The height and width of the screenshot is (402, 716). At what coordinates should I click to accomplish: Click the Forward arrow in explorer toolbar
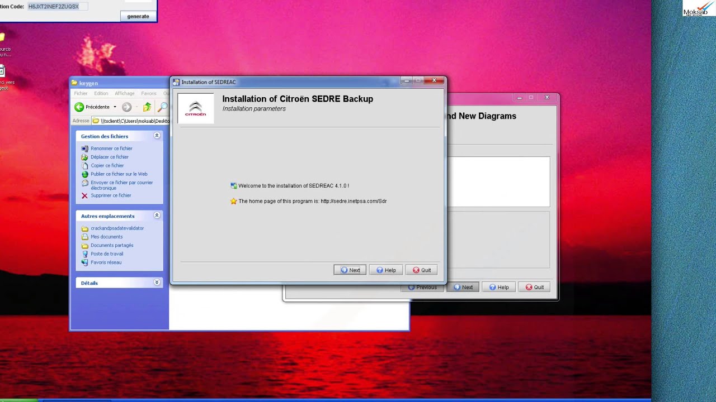[x=126, y=107]
